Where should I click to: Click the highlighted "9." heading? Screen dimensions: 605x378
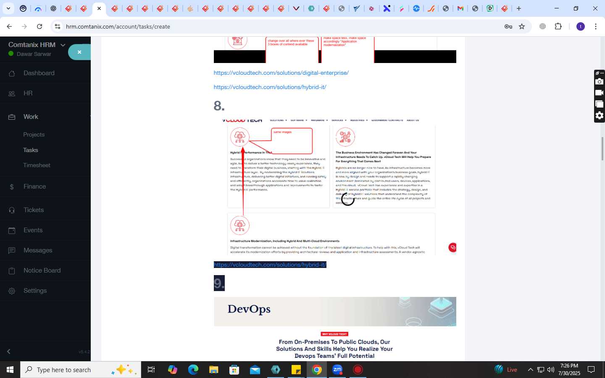pyautogui.click(x=219, y=283)
